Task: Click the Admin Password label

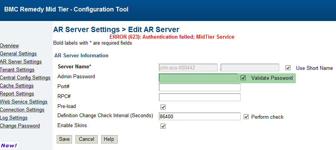Action: (x=76, y=76)
